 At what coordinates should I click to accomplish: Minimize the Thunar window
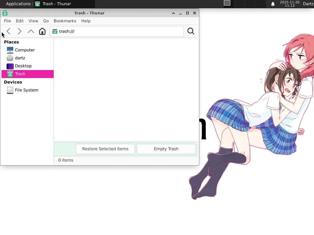click(x=180, y=13)
